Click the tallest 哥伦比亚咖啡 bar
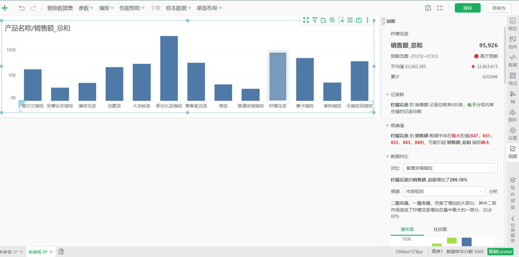The height and width of the screenshot is (257, 519). point(169,68)
